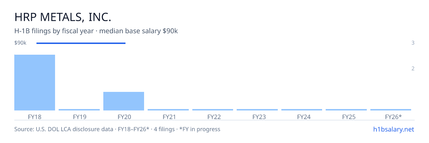This screenshot has width=429, height=143.
Task: Click the FY21 small bar
Action: click(168, 110)
